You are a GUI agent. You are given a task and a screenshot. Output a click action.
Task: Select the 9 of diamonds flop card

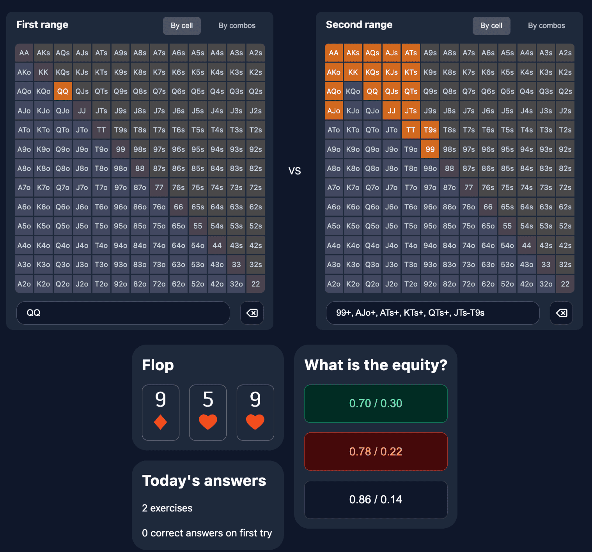[x=160, y=412]
